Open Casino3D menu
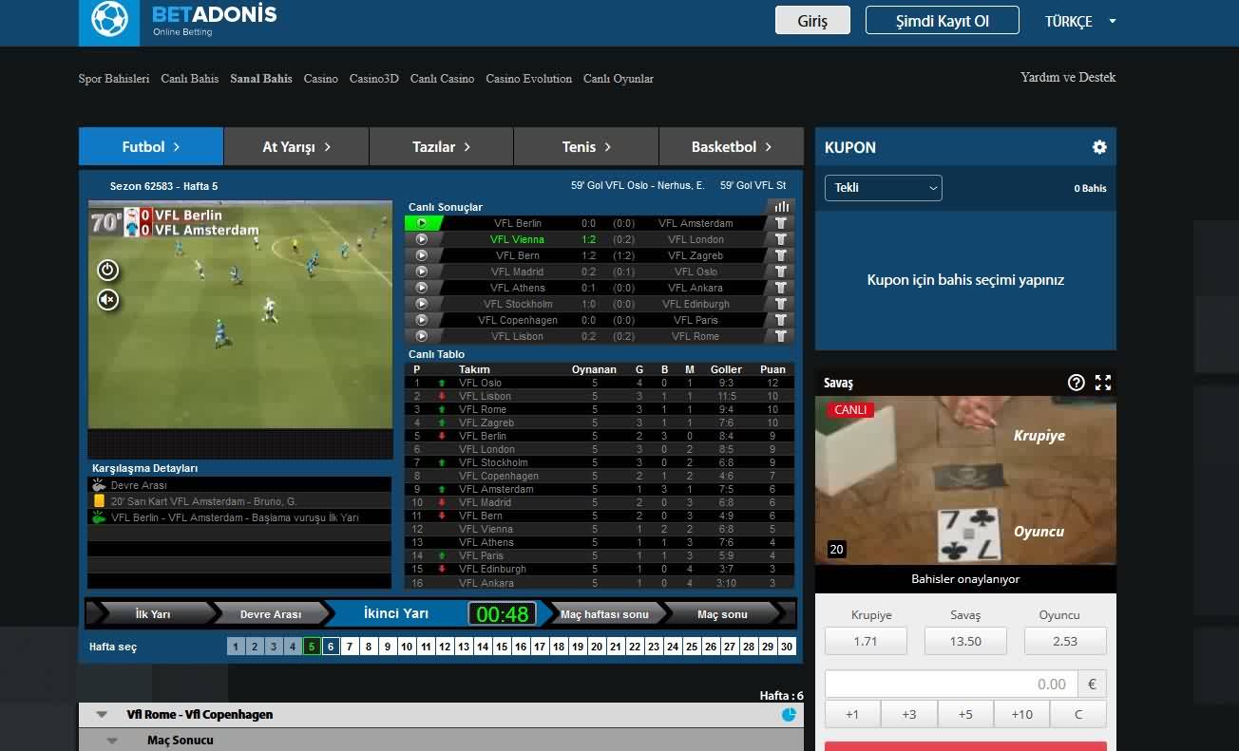This screenshot has width=1239, height=751. 374,79
